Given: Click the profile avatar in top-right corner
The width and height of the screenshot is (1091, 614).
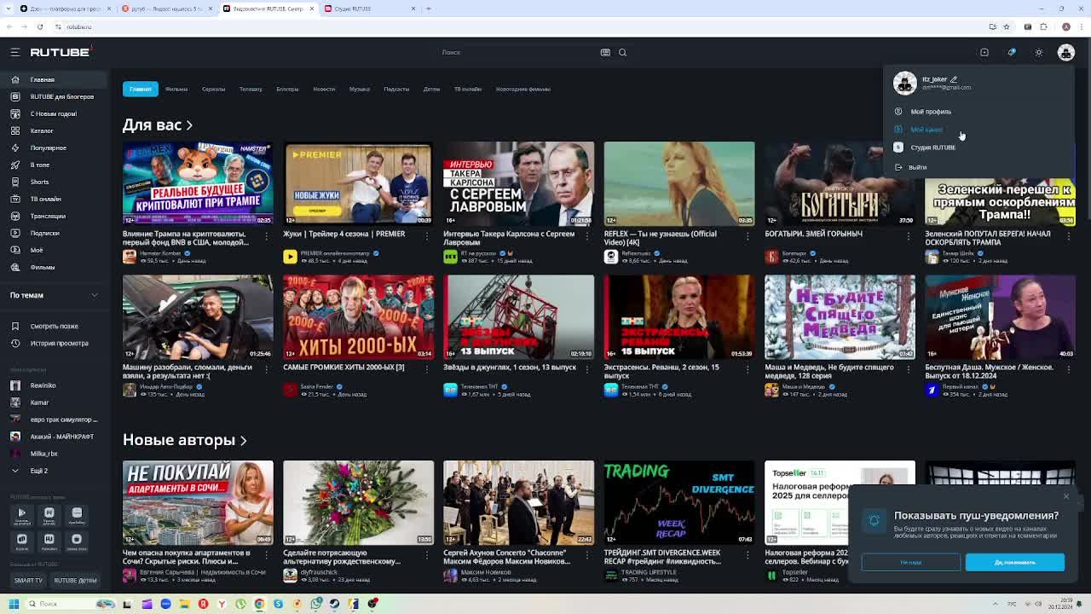Looking at the screenshot, I should point(1066,52).
